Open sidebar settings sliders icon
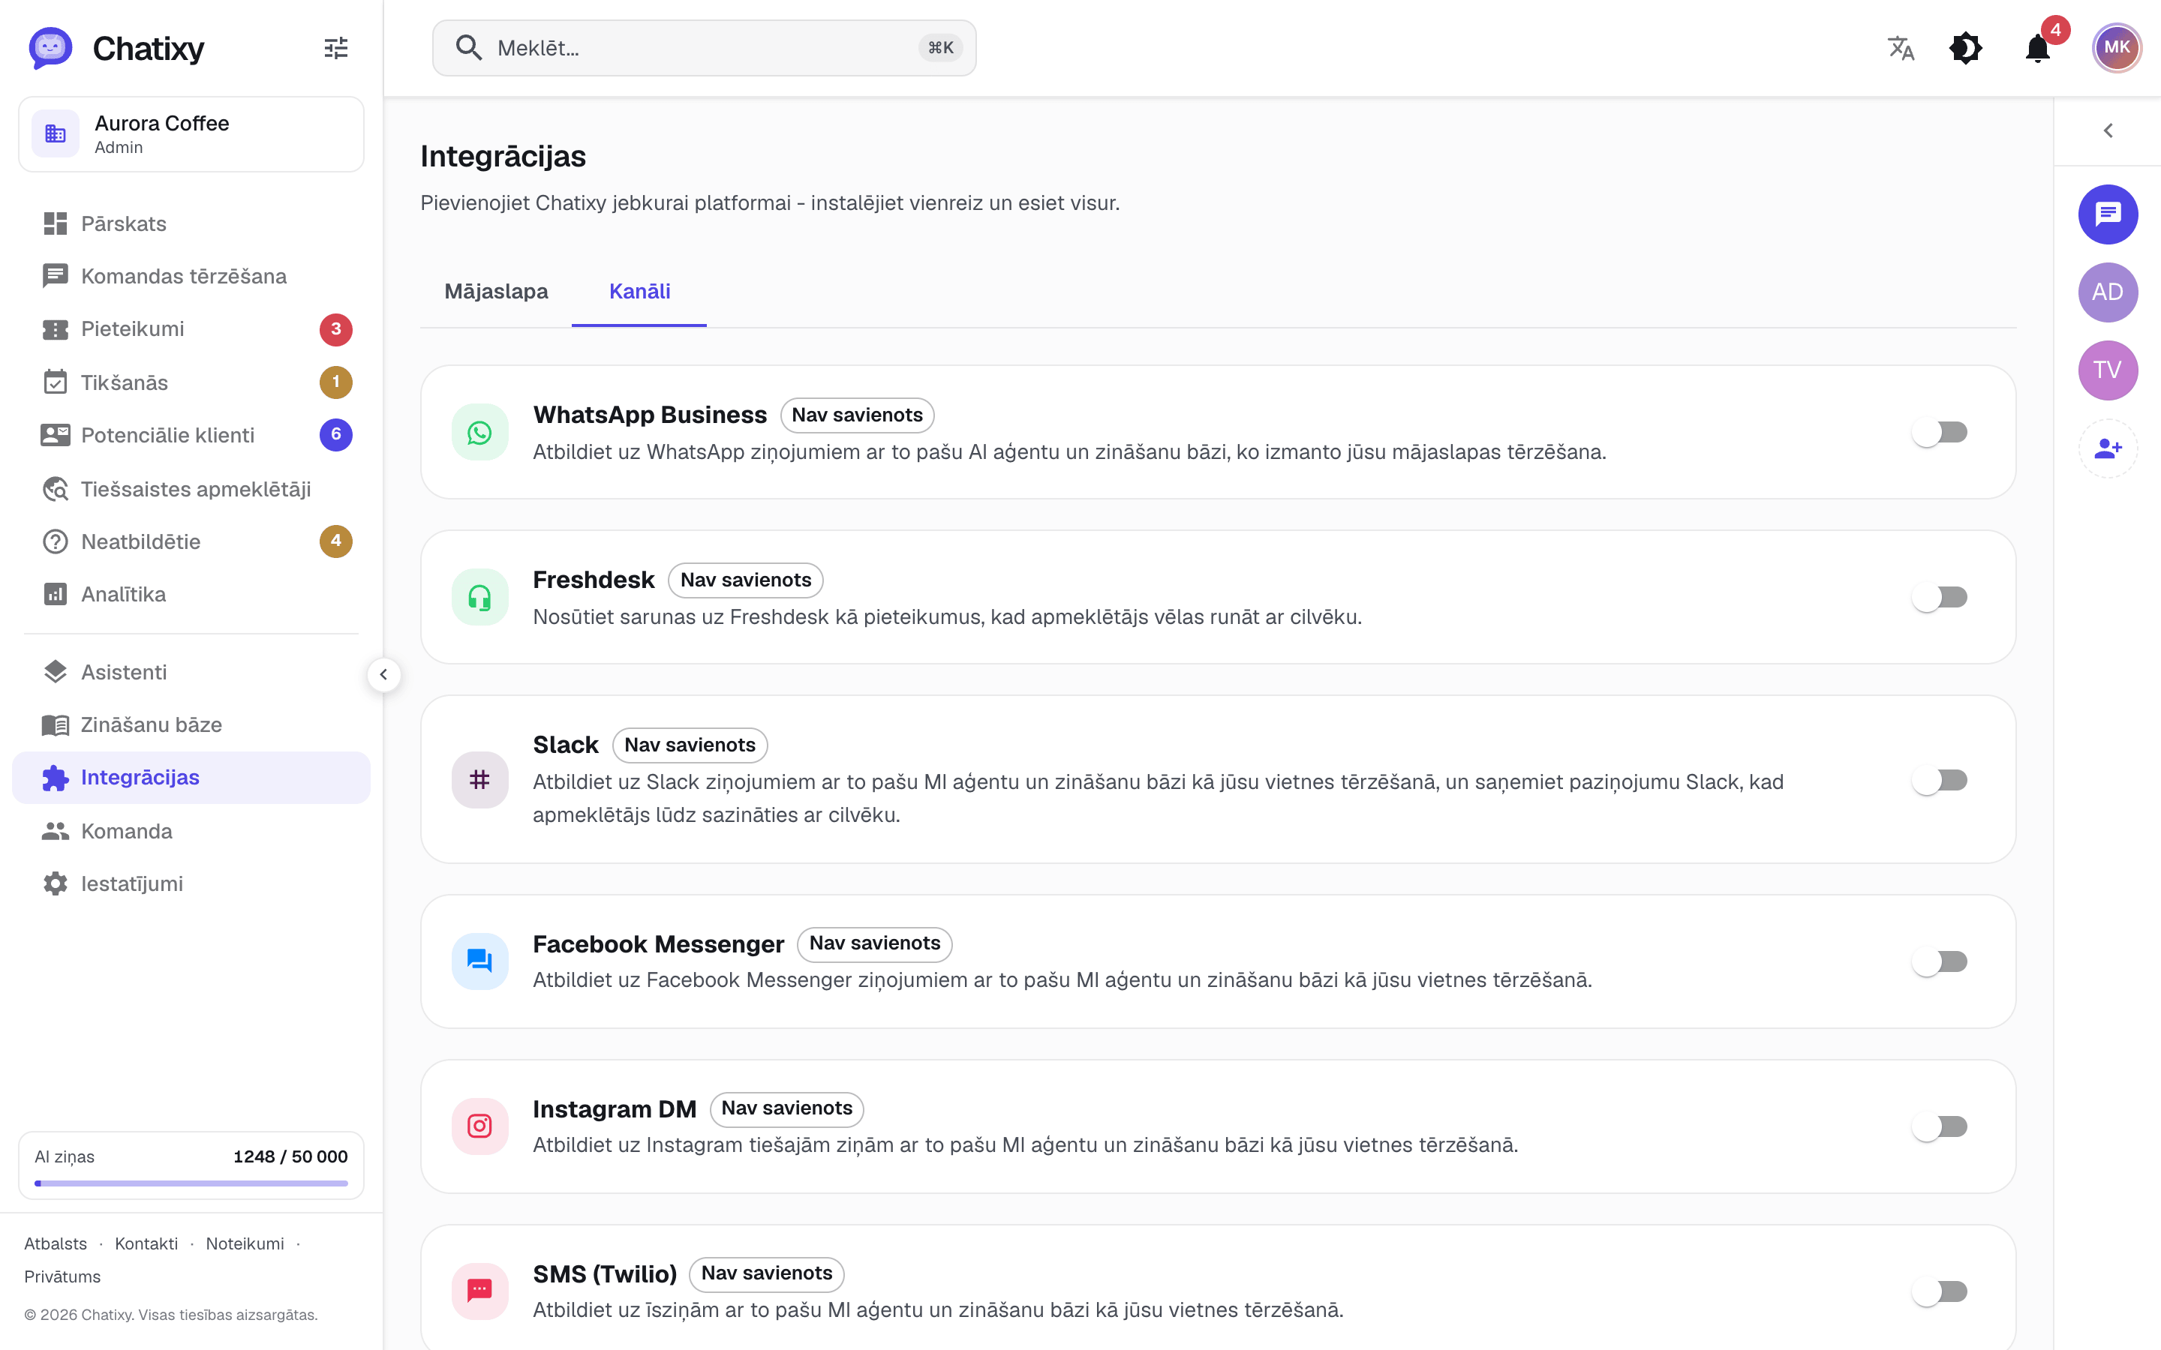 click(x=335, y=48)
